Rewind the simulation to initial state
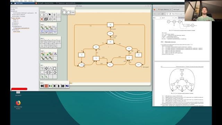 [x=42, y=86]
